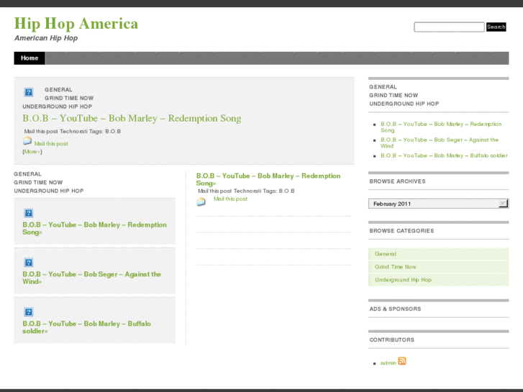The image size is (523, 392).
Task: Open Bob Seger Against the Wind card link
Action: pyautogui.click(x=92, y=278)
